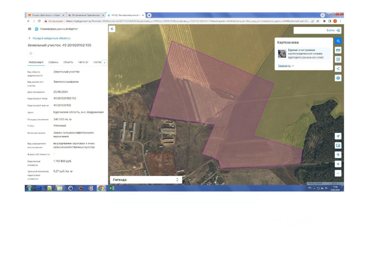The image size is (369, 260).
Task: Open Excel from the taskbar
Action: coord(112,188)
